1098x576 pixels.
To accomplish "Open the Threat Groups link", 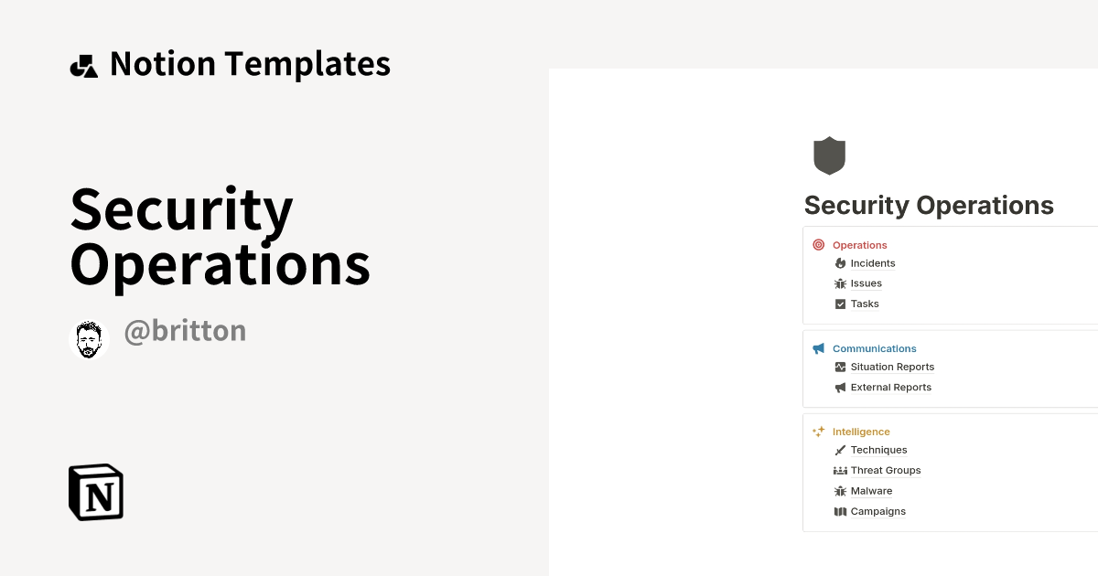I will (x=885, y=470).
